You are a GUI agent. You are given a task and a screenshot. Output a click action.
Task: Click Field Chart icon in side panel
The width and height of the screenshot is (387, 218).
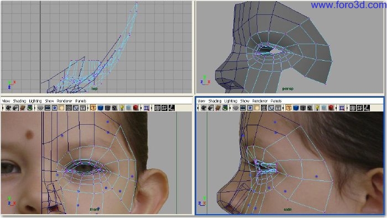click(x=264, y=108)
